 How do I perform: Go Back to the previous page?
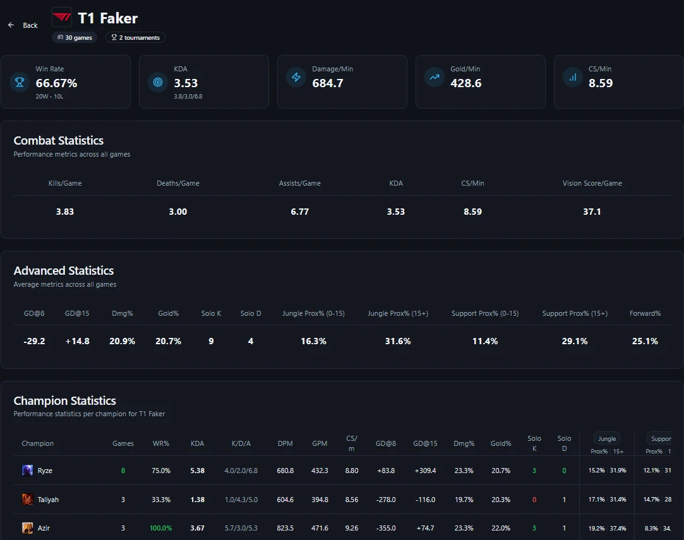click(23, 25)
